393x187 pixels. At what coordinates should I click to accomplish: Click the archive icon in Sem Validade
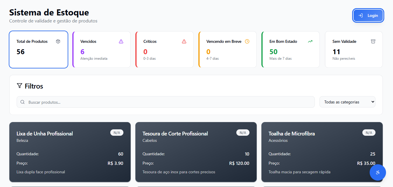point(373,41)
